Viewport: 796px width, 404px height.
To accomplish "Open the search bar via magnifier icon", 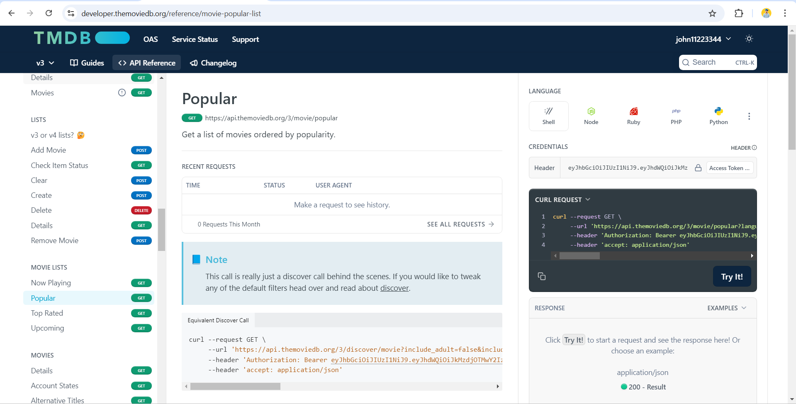I will pos(686,62).
